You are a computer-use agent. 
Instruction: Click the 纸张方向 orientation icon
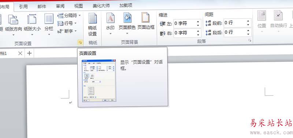13,19
